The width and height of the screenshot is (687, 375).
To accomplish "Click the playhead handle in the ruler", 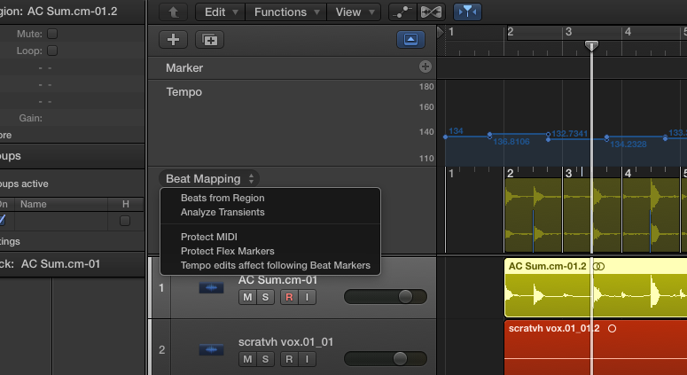I will [591, 45].
